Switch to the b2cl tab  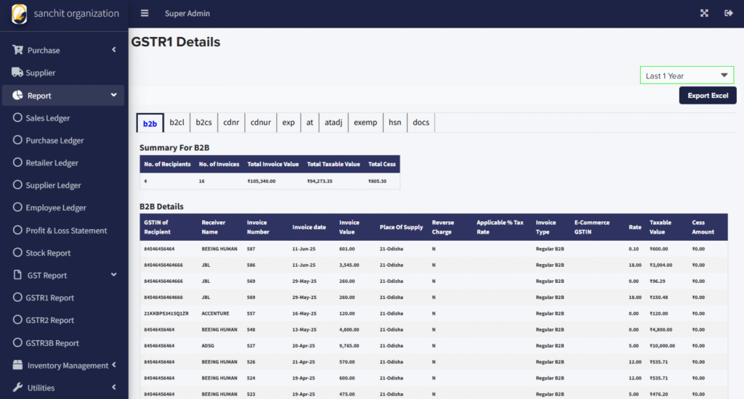(x=177, y=123)
